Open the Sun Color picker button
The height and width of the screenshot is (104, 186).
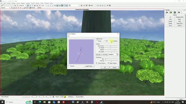105,55
